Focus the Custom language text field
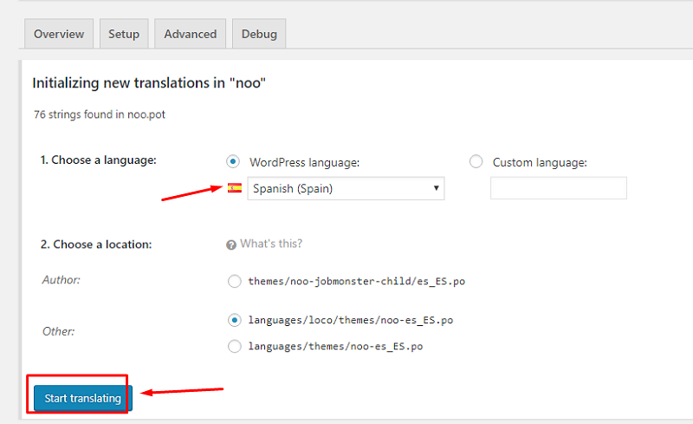693x424 pixels. click(x=558, y=188)
